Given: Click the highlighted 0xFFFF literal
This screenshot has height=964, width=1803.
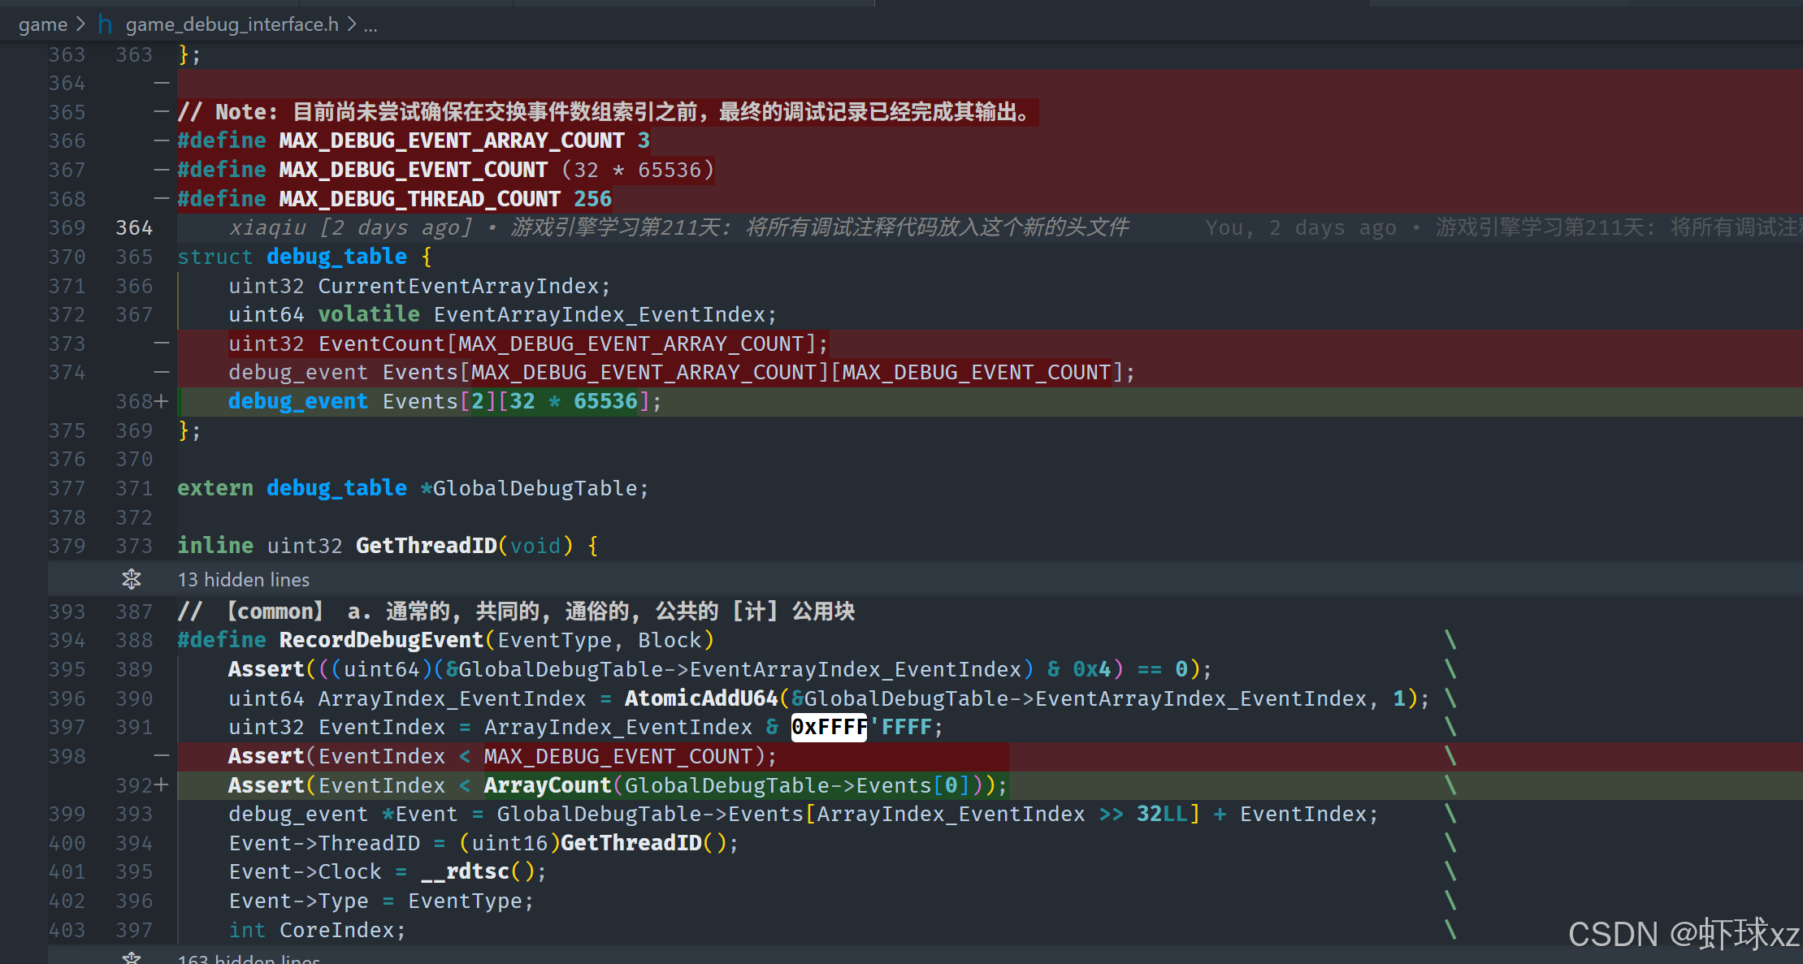Looking at the screenshot, I should [x=829, y=727].
